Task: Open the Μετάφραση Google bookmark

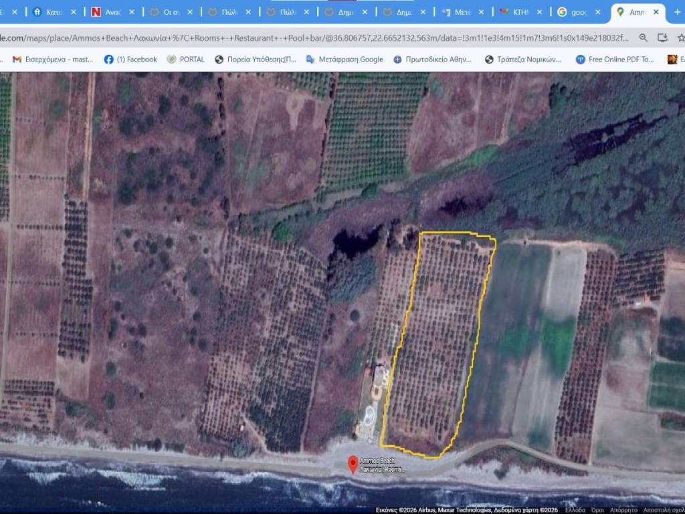Action: (345, 60)
